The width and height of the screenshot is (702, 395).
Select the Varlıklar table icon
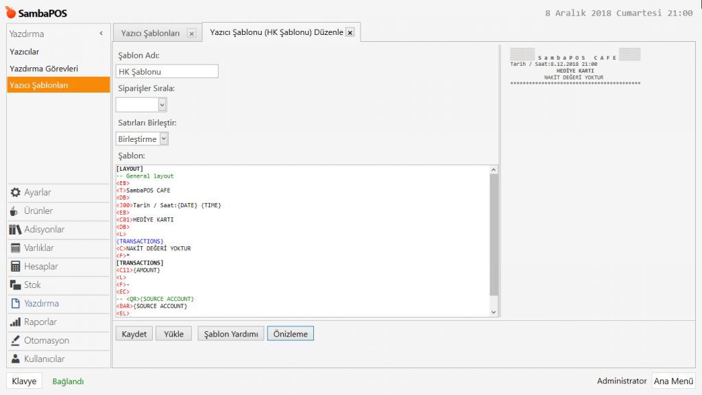[15, 248]
